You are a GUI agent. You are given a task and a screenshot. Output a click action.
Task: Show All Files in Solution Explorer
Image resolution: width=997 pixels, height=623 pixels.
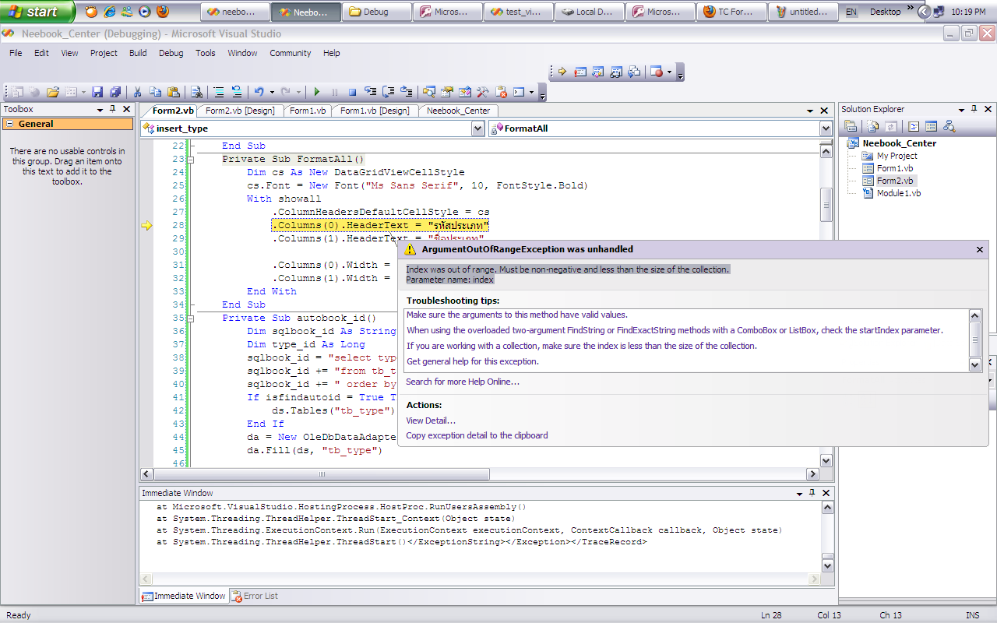(873, 126)
